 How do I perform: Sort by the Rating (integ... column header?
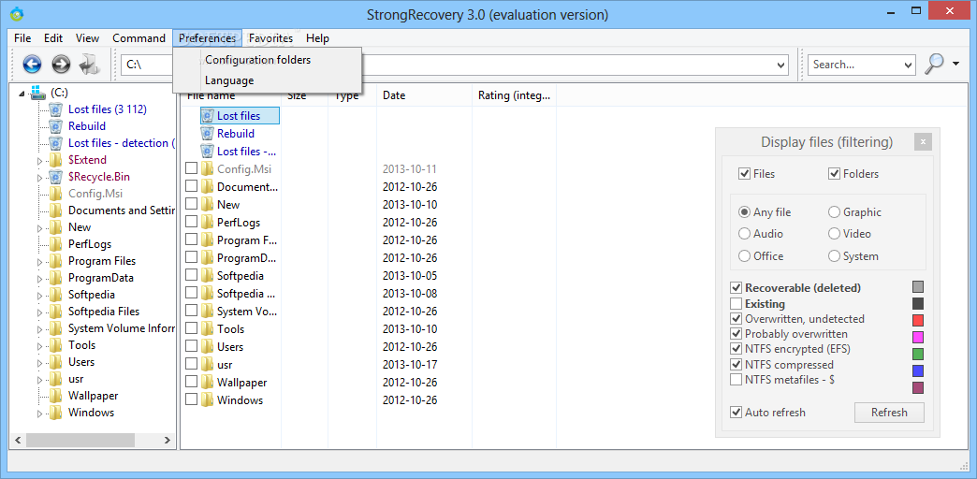pyautogui.click(x=514, y=95)
